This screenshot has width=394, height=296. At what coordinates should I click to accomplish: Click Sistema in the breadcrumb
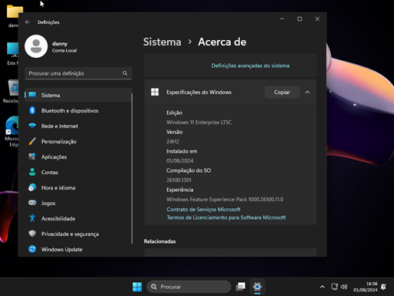[x=162, y=42]
